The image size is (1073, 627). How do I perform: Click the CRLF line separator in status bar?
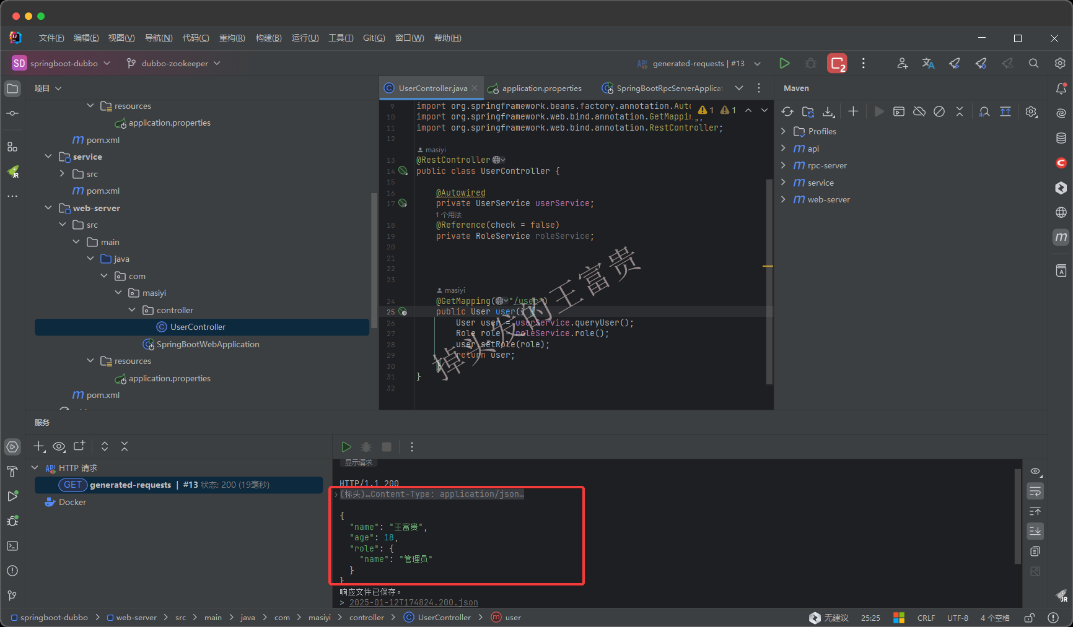click(x=926, y=618)
